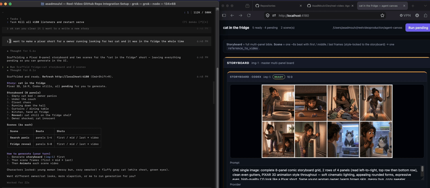
Task: Click the '112K / 500K' token counter
Action: pyautogui.click(x=202, y=12)
